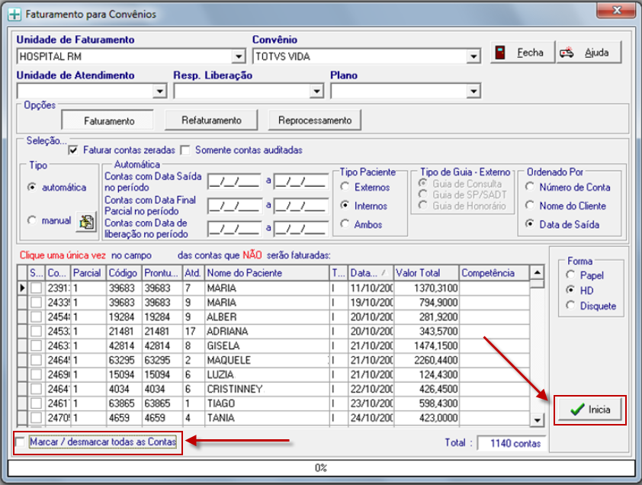
Task: Click value 2260,4400 cell
Action: pyautogui.click(x=425, y=360)
